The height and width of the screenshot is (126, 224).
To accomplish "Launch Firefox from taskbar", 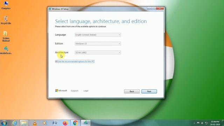I will pos(65,123).
